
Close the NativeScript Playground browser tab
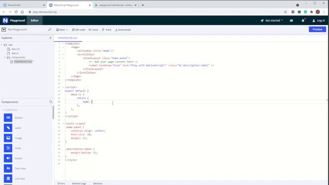(90, 5)
